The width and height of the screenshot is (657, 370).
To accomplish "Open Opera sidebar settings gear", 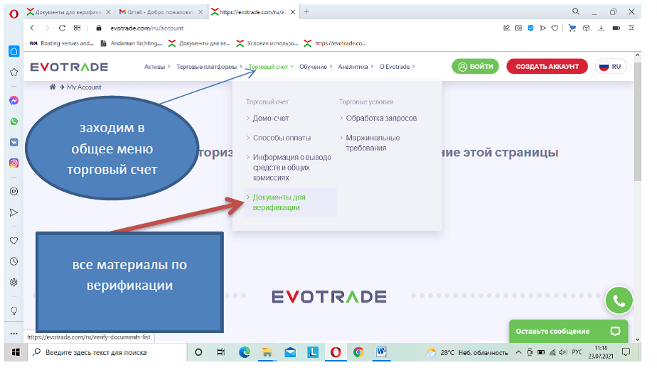I will (14, 282).
